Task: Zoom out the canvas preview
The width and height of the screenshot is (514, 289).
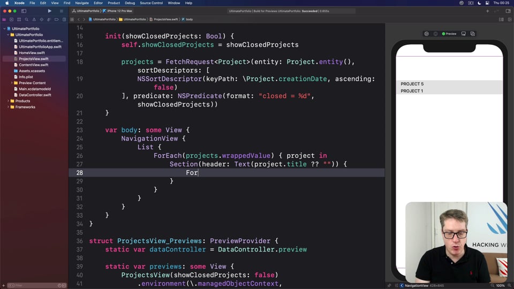Action: pyautogui.click(x=492, y=285)
